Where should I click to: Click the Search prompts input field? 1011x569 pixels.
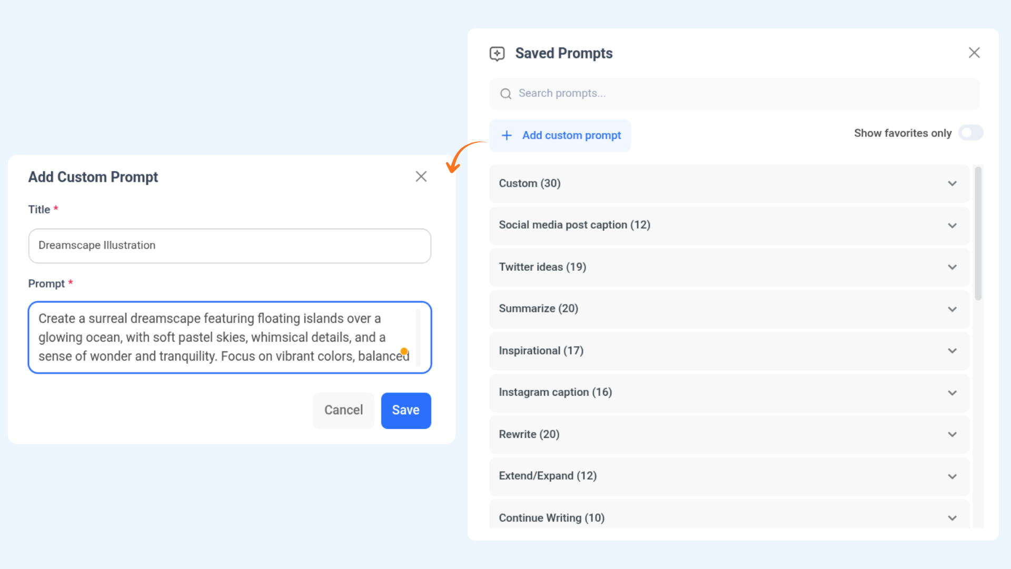pyautogui.click(x=737, y=94)
